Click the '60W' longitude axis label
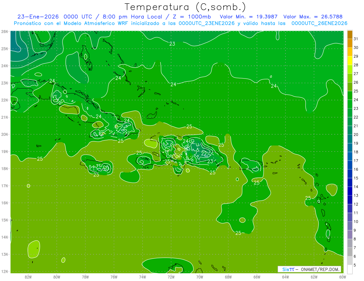This screenshot has width=364, height=281. point(343,276)
